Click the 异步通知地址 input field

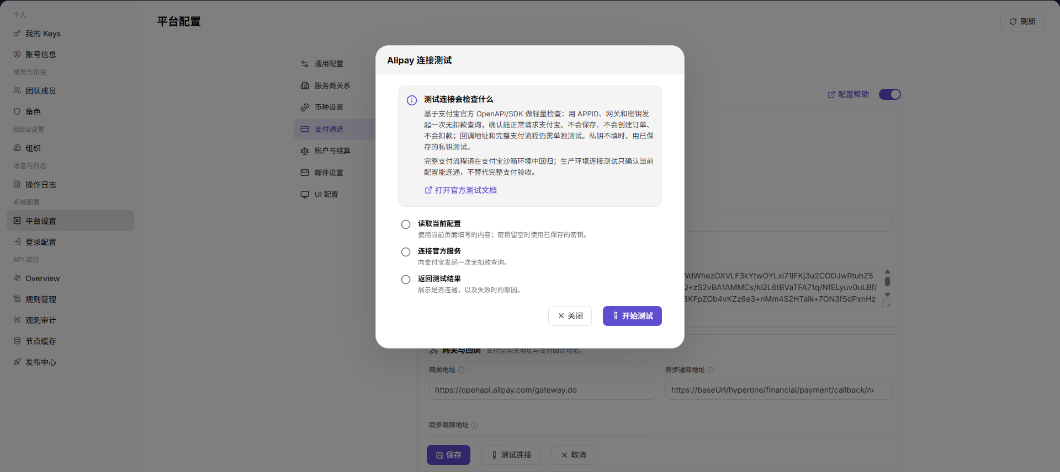[x=778, y=390]
